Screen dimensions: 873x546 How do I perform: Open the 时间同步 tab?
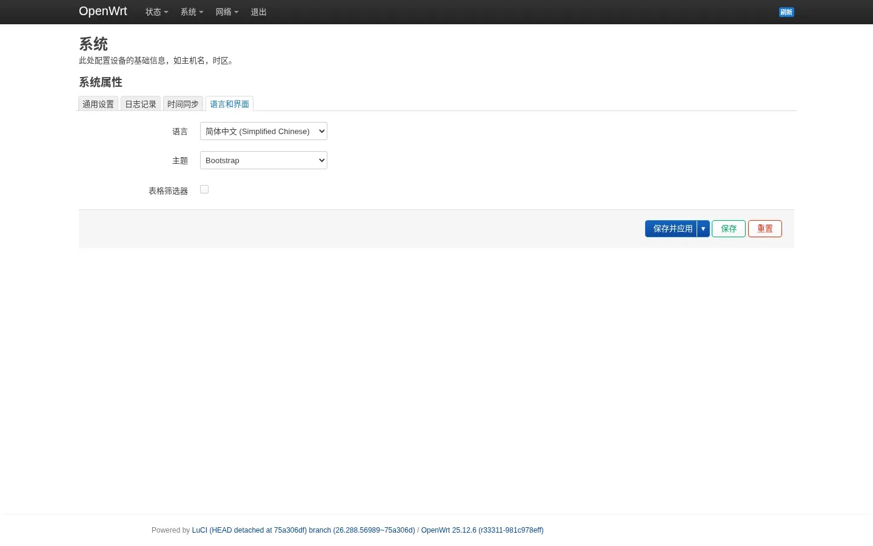[183, 104]
